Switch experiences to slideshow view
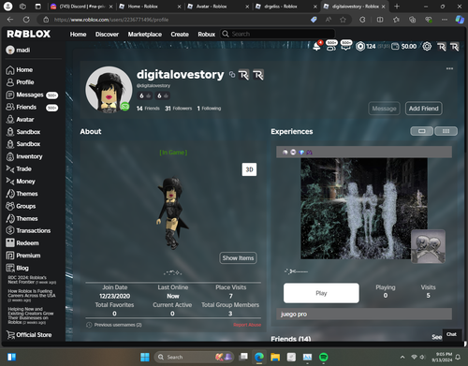Viewport: 468px width, 366px height. (x=421, y=131)
